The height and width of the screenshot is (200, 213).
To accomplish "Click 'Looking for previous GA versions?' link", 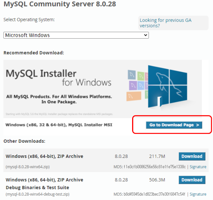I will pyautogui.click(x=166, y=23).
